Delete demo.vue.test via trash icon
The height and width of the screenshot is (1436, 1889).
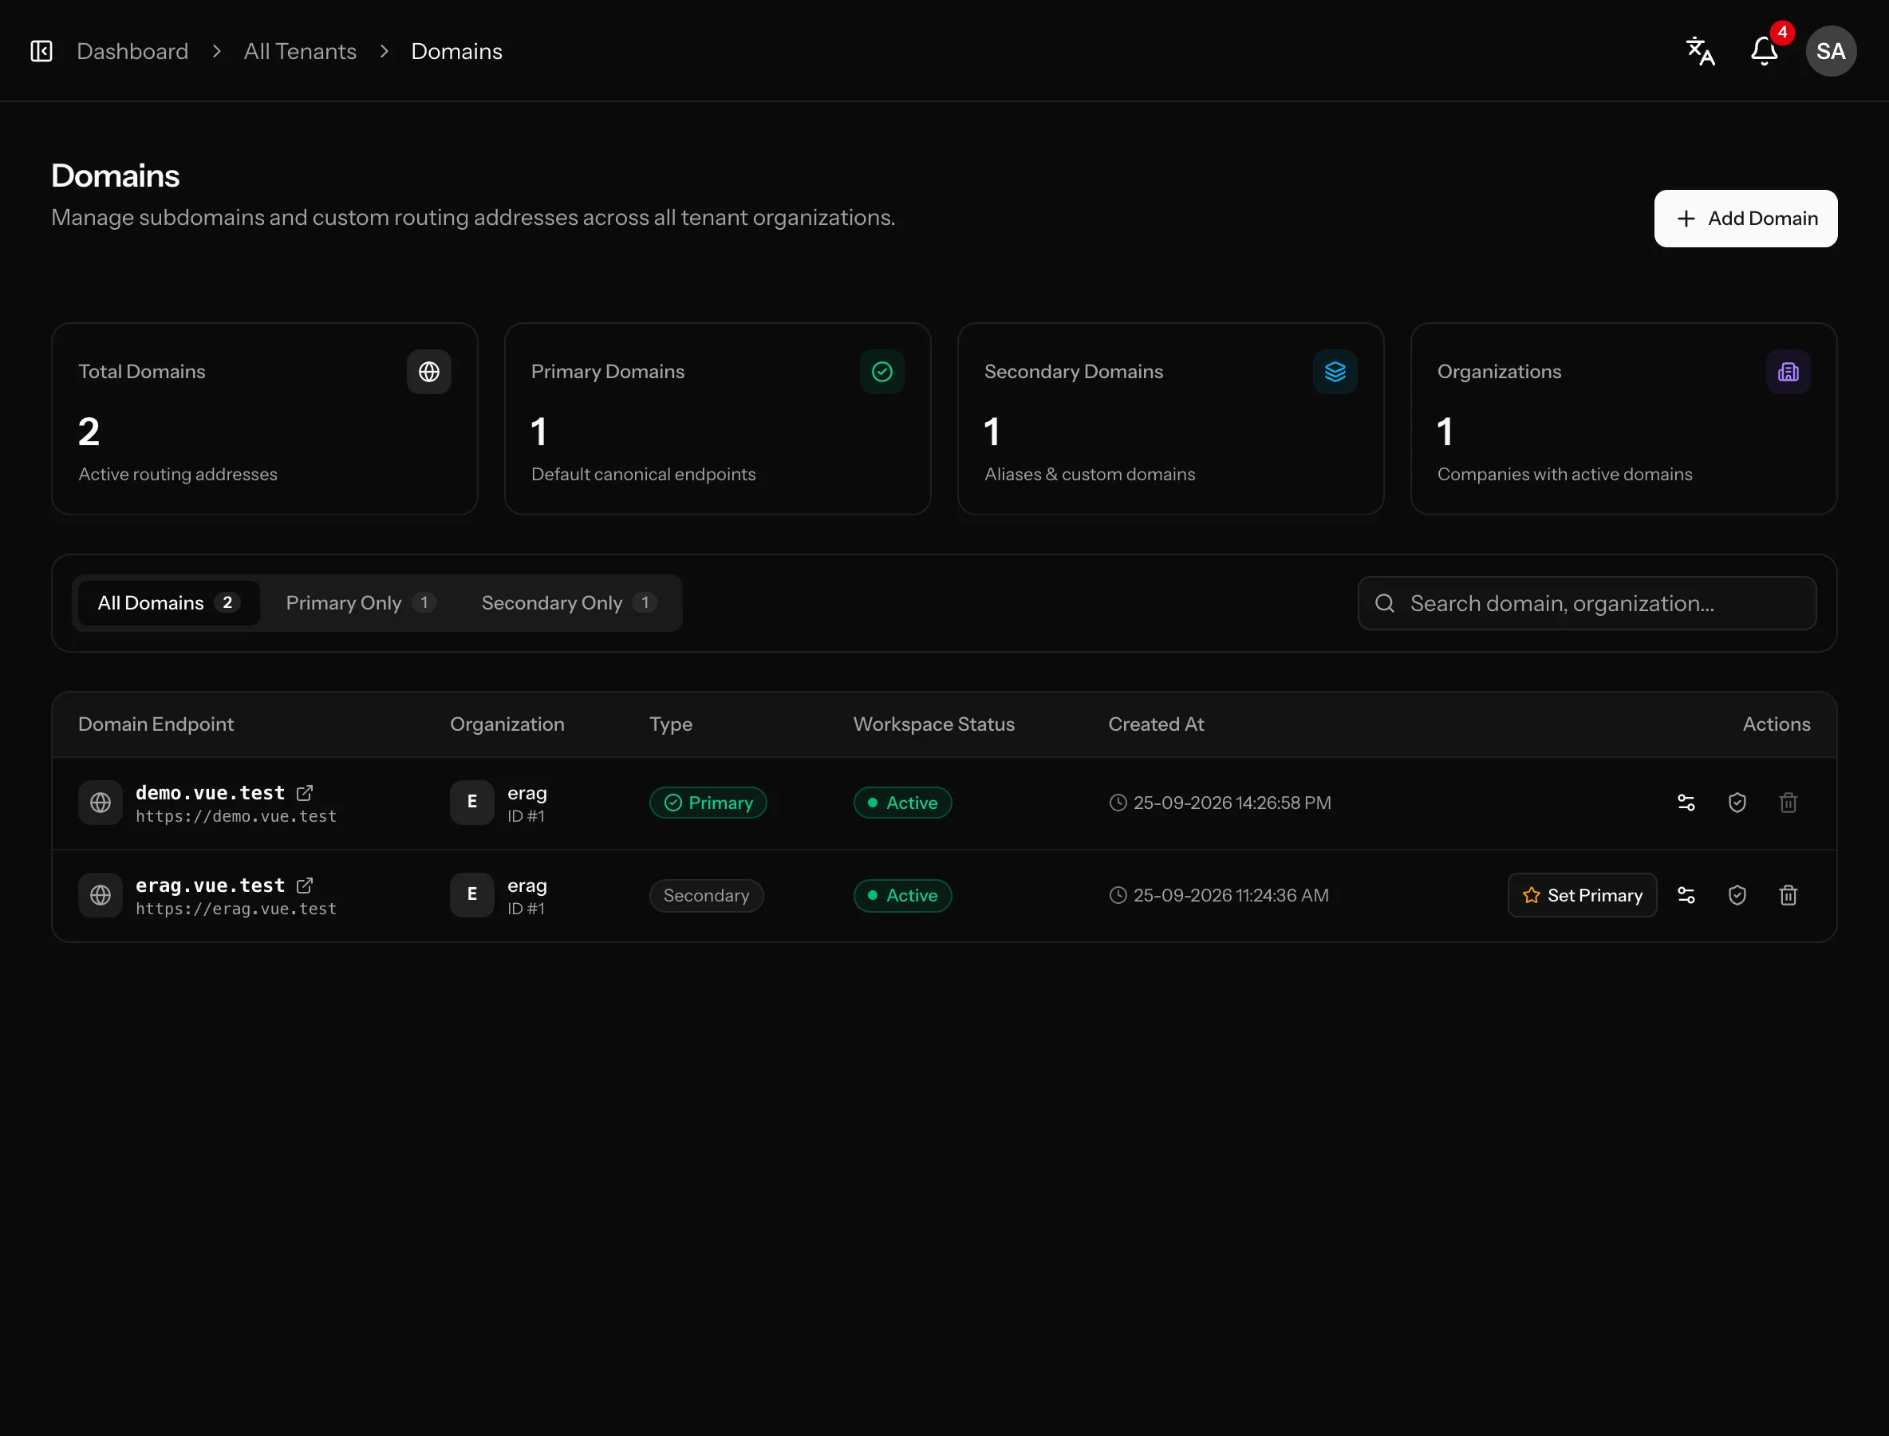click(1788, 803)
